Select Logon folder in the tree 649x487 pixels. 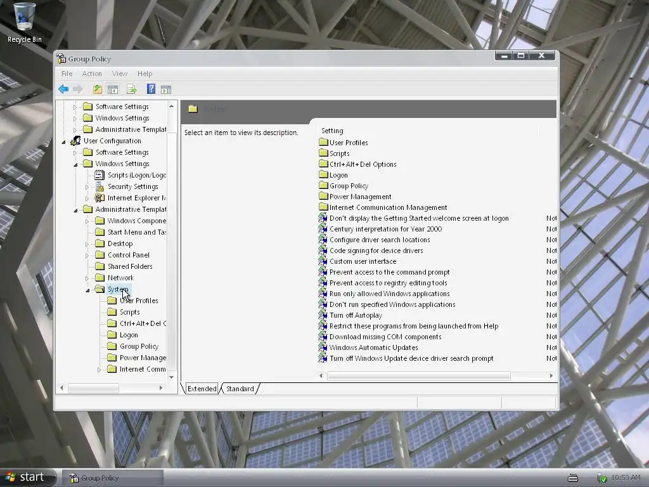click(129, 335)
